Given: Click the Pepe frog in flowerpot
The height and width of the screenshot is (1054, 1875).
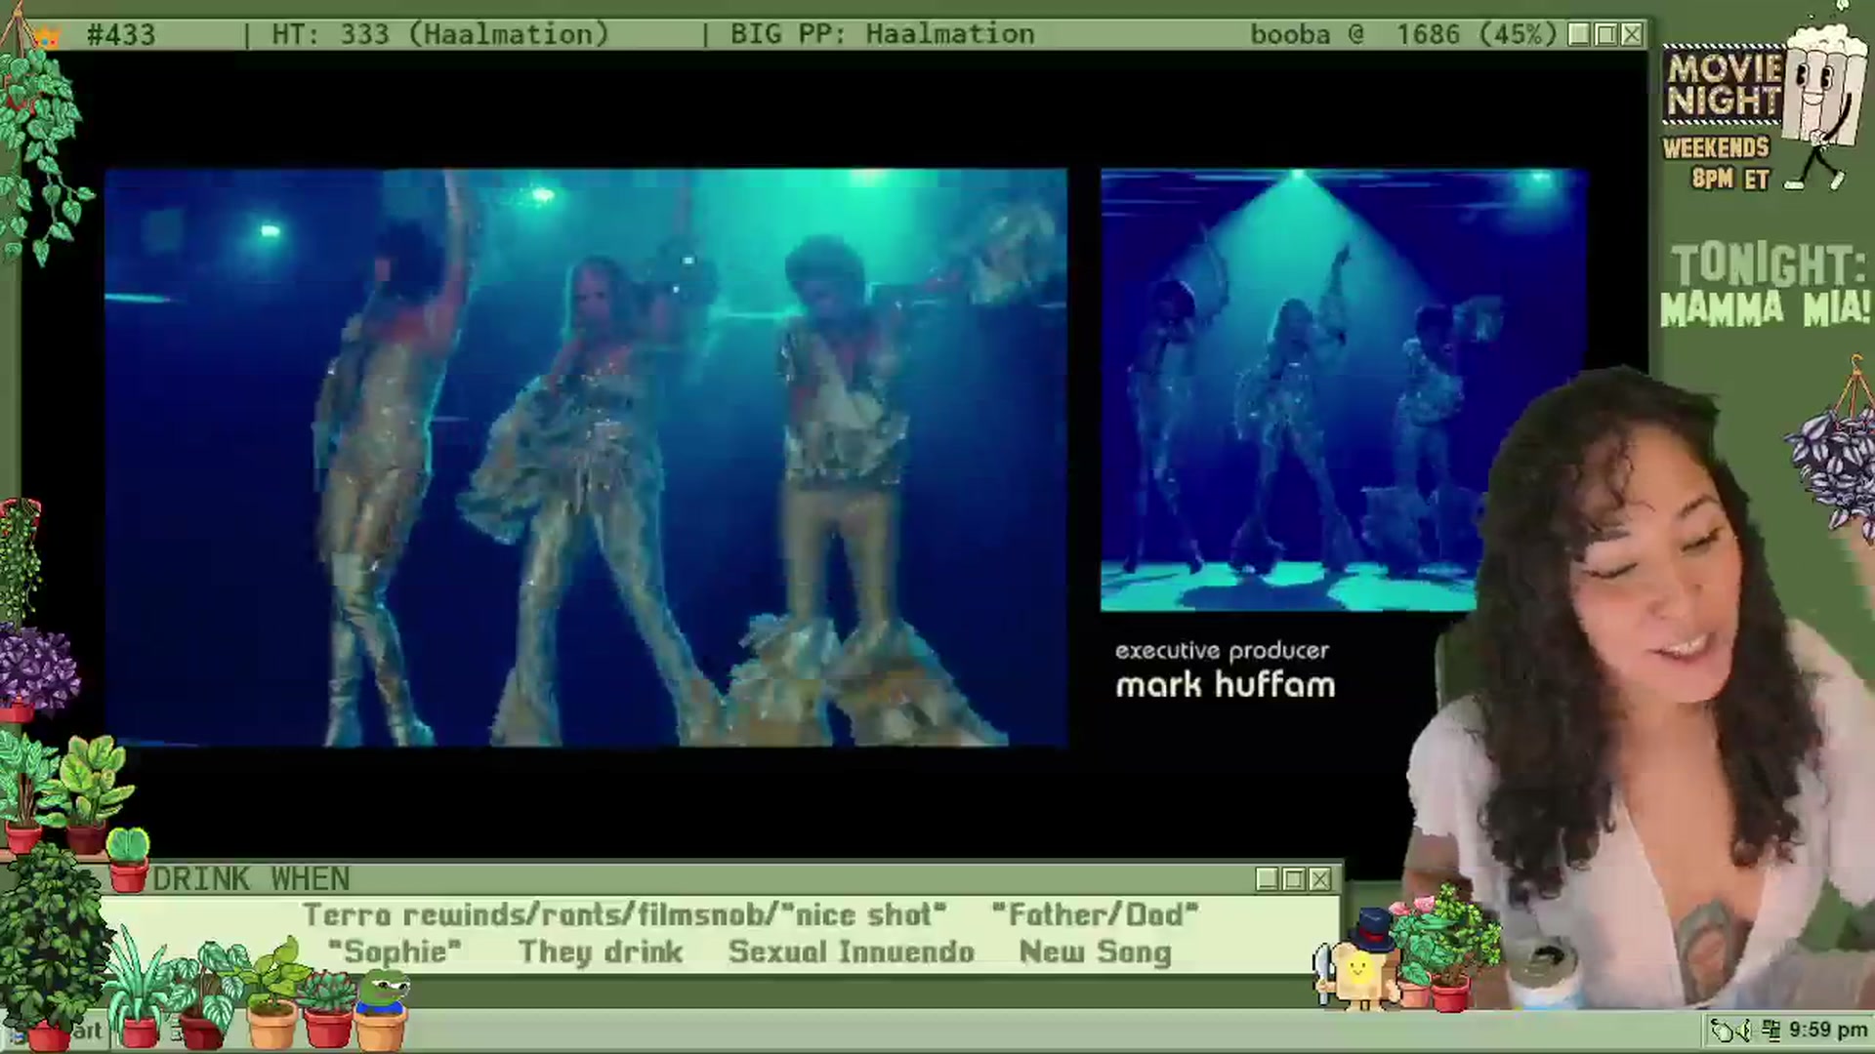Looking at the screenshot, I should tap(381, 1010).
